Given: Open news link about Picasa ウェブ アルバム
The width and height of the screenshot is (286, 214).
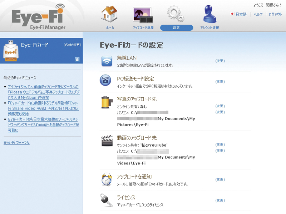Looking at the screenshot, I should pyautogui.click(x=44, y=92).
